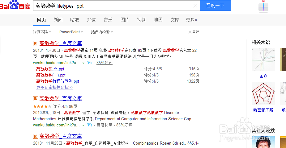The height and width of the screenshot is (148, 286).
Task: Open the 知道 tab
Action: tap(92, 20)
